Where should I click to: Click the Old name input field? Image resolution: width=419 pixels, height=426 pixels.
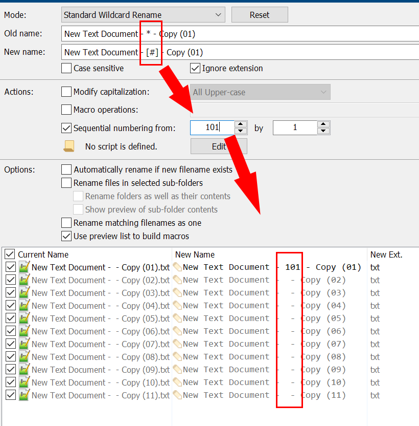pyautogui.click(x=240, y=34)
